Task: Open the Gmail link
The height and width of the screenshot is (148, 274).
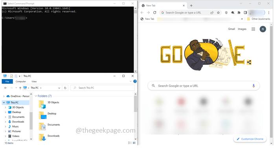Action: coord(232,29)
